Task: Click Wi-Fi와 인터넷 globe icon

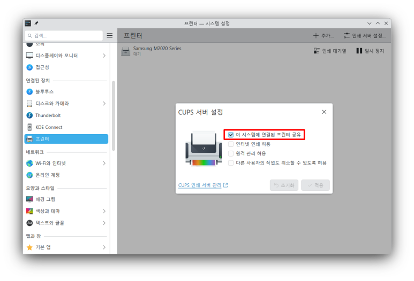Action: click(x=29, y=163)
